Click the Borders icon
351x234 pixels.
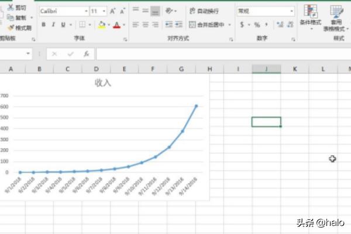point(82,25)
